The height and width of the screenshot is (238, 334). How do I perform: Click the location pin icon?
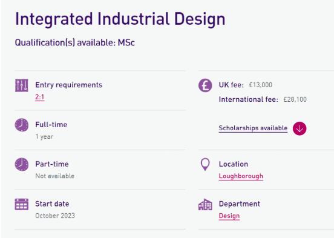pos(205,165)
